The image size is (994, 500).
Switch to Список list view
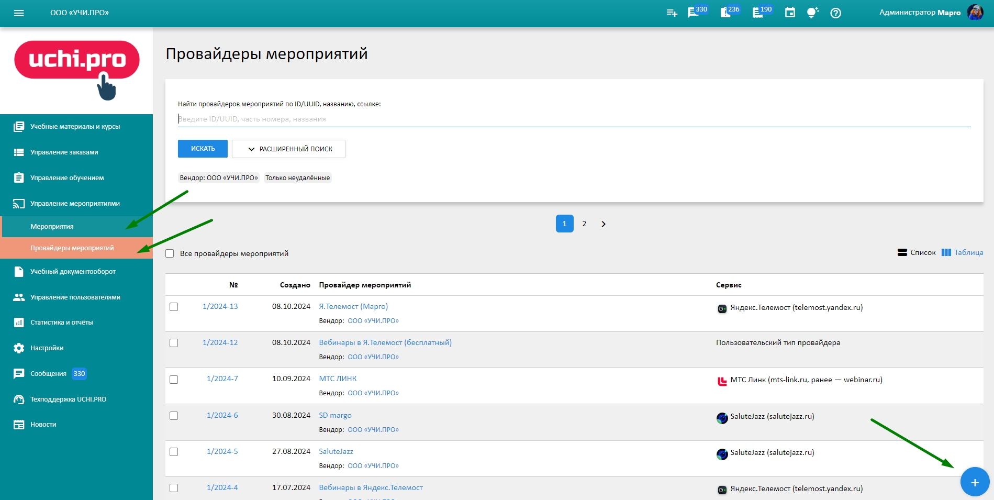[917, 252]
